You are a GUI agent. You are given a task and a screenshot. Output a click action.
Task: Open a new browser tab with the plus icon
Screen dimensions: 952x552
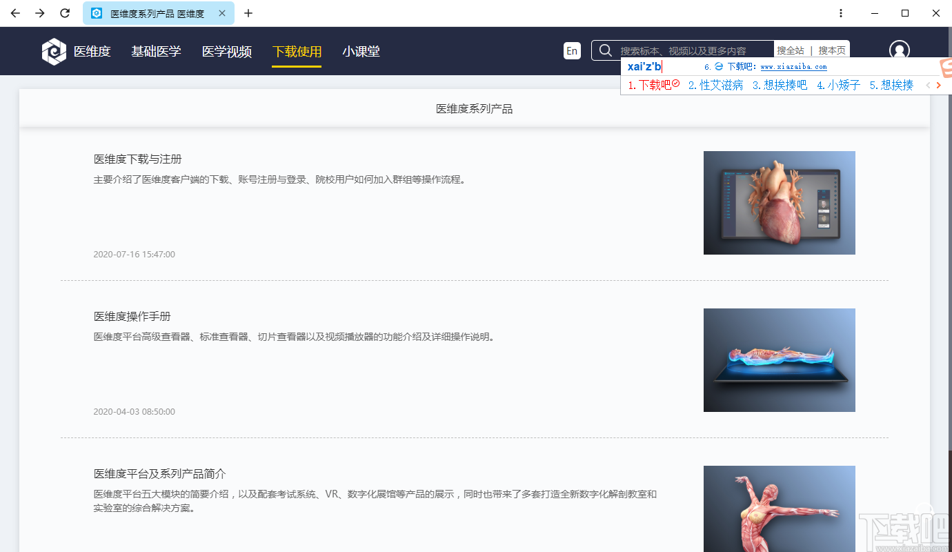point(248,13)
